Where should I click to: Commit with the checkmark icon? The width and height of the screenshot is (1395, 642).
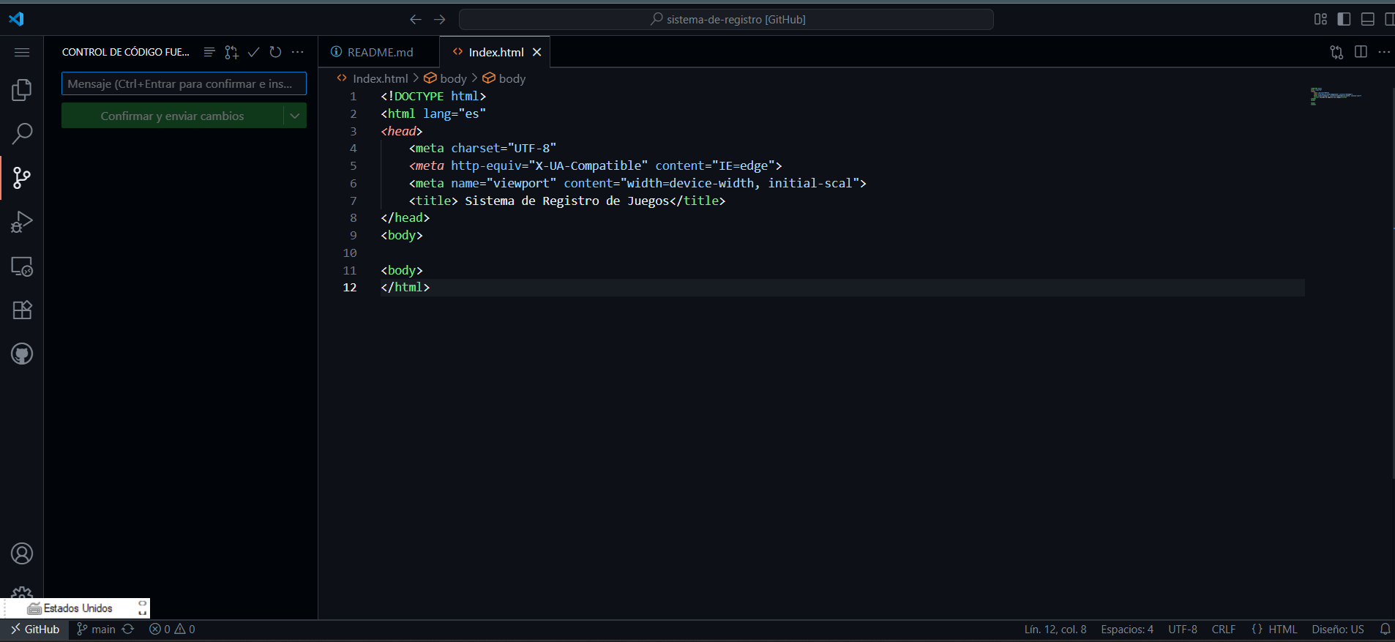click(x=253, y=52)
